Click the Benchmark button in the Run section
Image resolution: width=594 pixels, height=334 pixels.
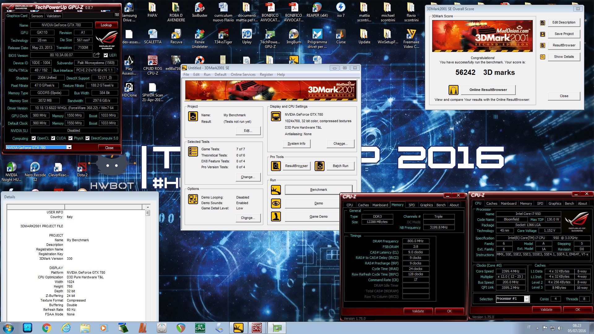point(318,190)
